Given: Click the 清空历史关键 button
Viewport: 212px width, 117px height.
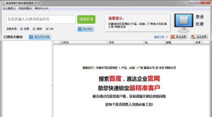Looking at the screenshot, I should [40, 37].
